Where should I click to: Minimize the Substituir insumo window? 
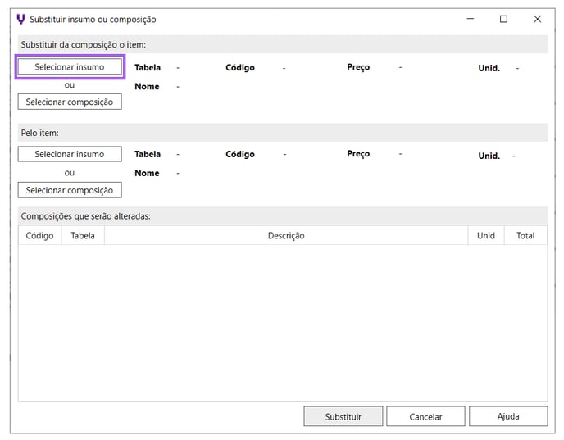pos(470,19)
